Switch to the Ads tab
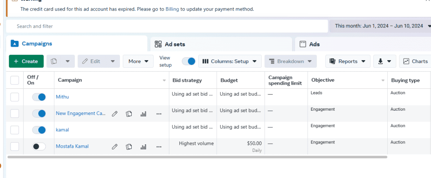This screenshot has width=431, height=178. coord(363,44)
